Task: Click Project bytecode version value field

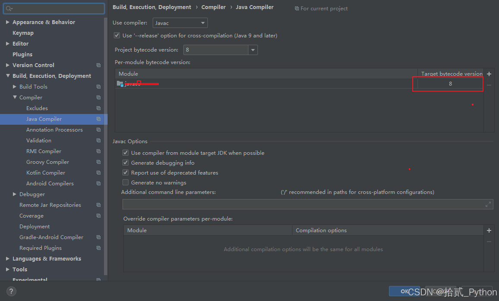Action: 216,50
